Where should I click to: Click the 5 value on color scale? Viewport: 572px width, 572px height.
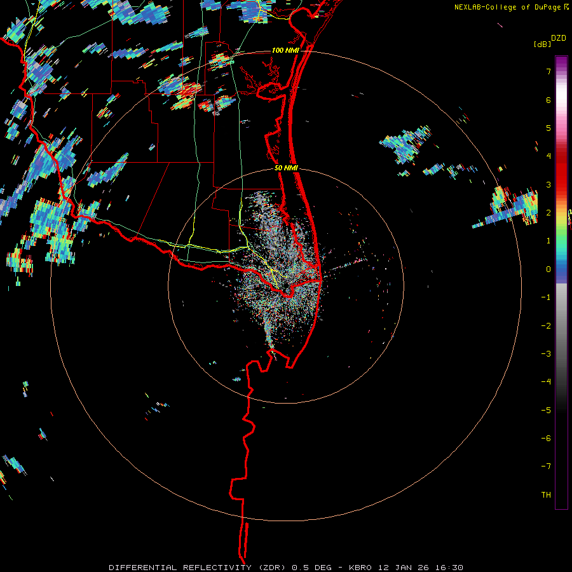pos(548,128)
